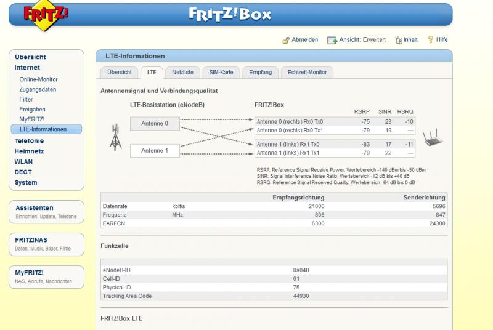The image size is (493, 330).
Task: Click the LTE base station tower icon
Action: (115, 137)
